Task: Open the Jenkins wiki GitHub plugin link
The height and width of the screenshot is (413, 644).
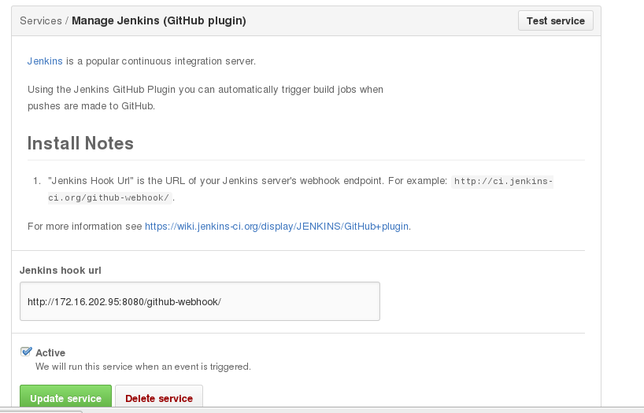Action: point(276,227)
